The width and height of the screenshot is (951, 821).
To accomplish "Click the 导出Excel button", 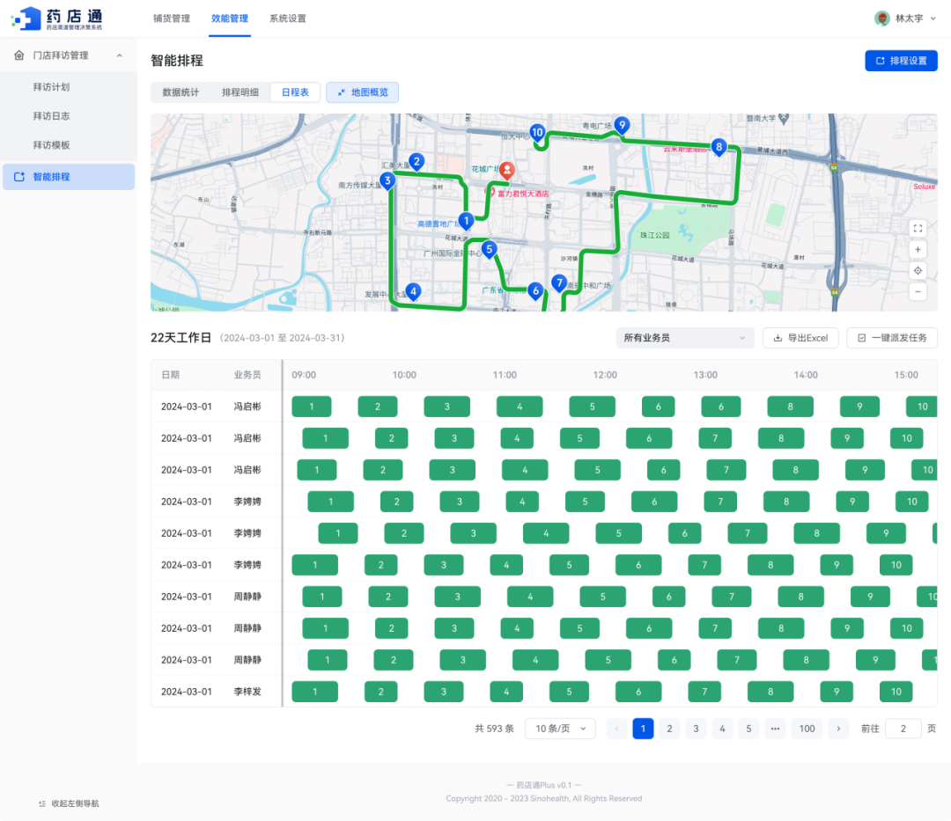I will click(800, 338).
